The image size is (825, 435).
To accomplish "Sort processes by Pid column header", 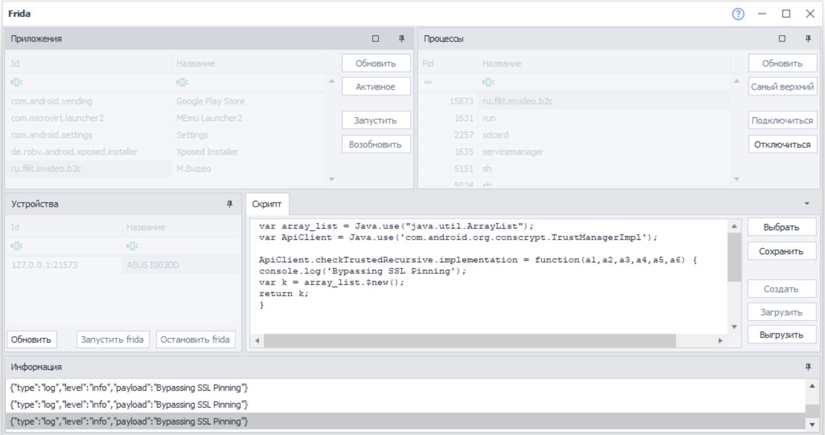I will [448, 63].
